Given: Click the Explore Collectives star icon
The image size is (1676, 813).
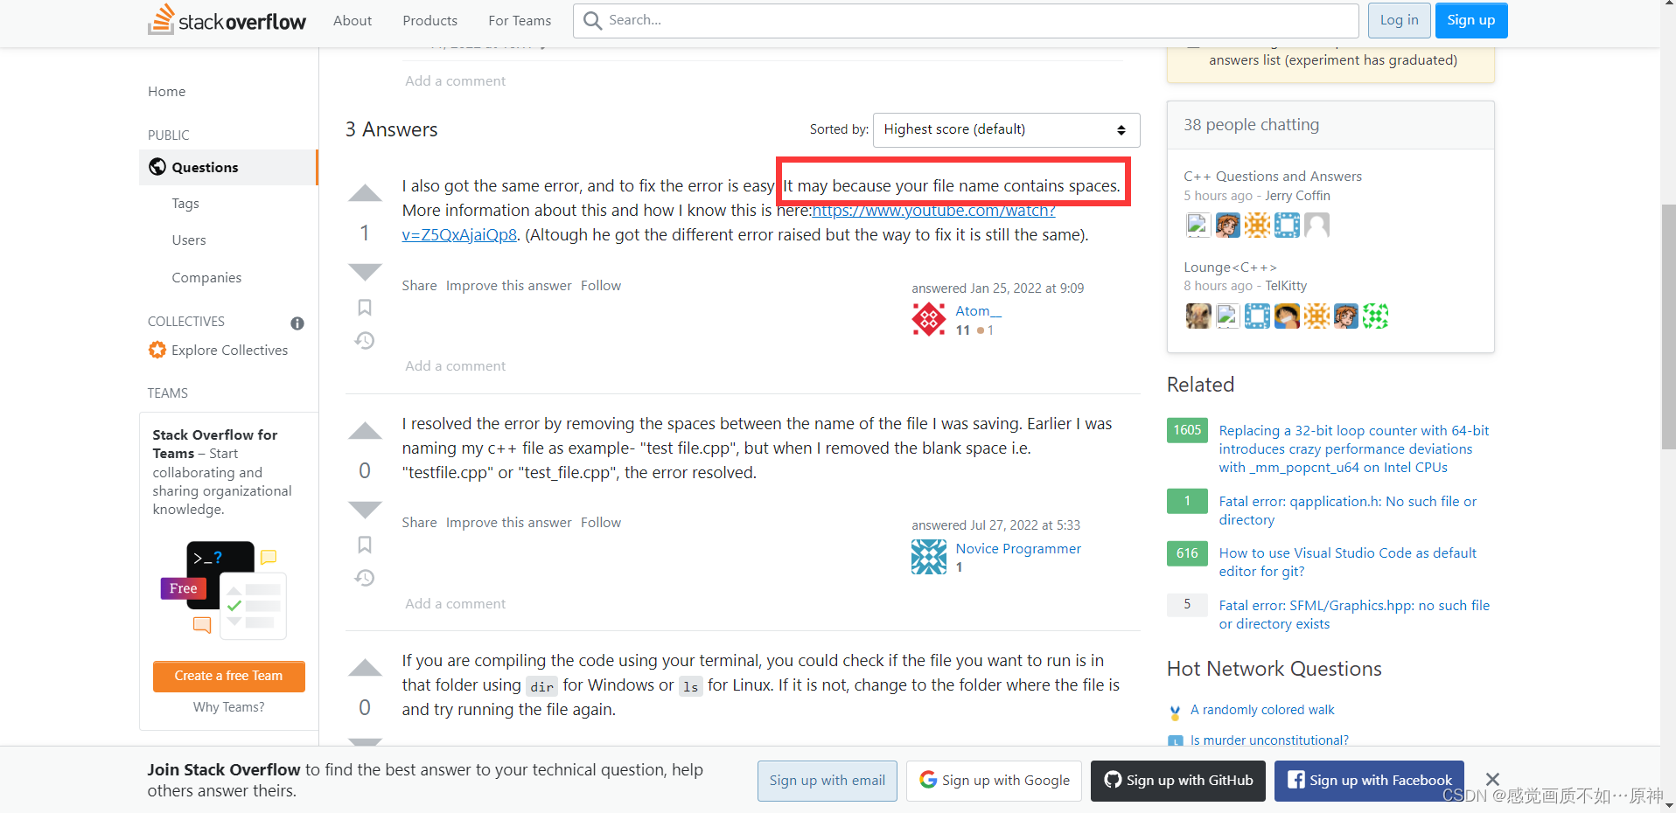Looking at the screenshot, I should 157,350.
